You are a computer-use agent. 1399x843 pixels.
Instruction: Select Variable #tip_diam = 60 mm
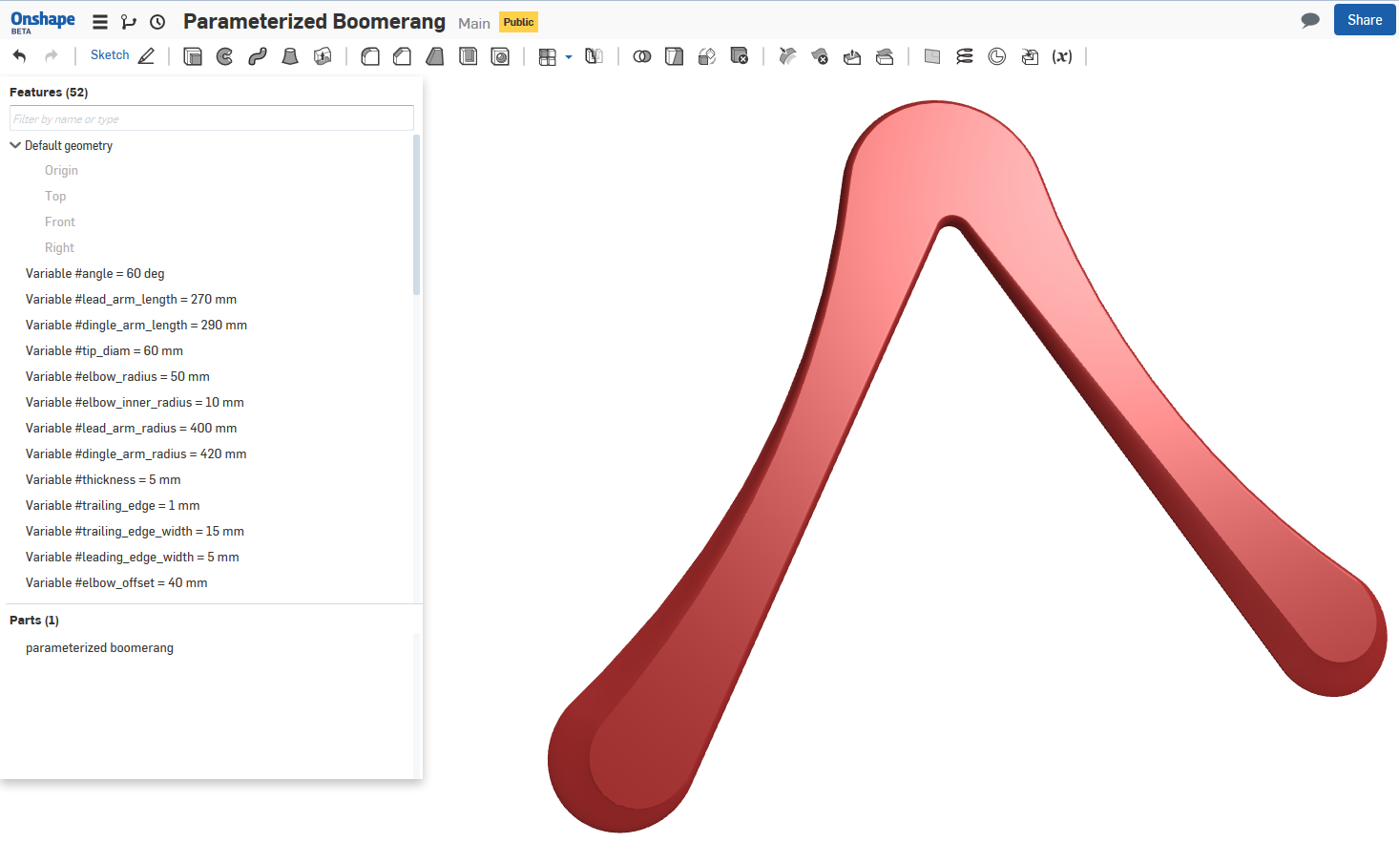(x=105, y=350)
